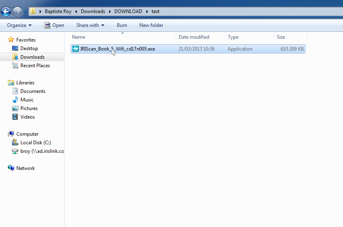Select Libraries in navigation pane
The width and height of the screenshot is (343, 227).
[x=25, y=83]
